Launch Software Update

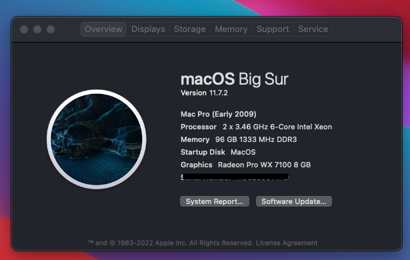pyautogui.click(x=294, y=201)
